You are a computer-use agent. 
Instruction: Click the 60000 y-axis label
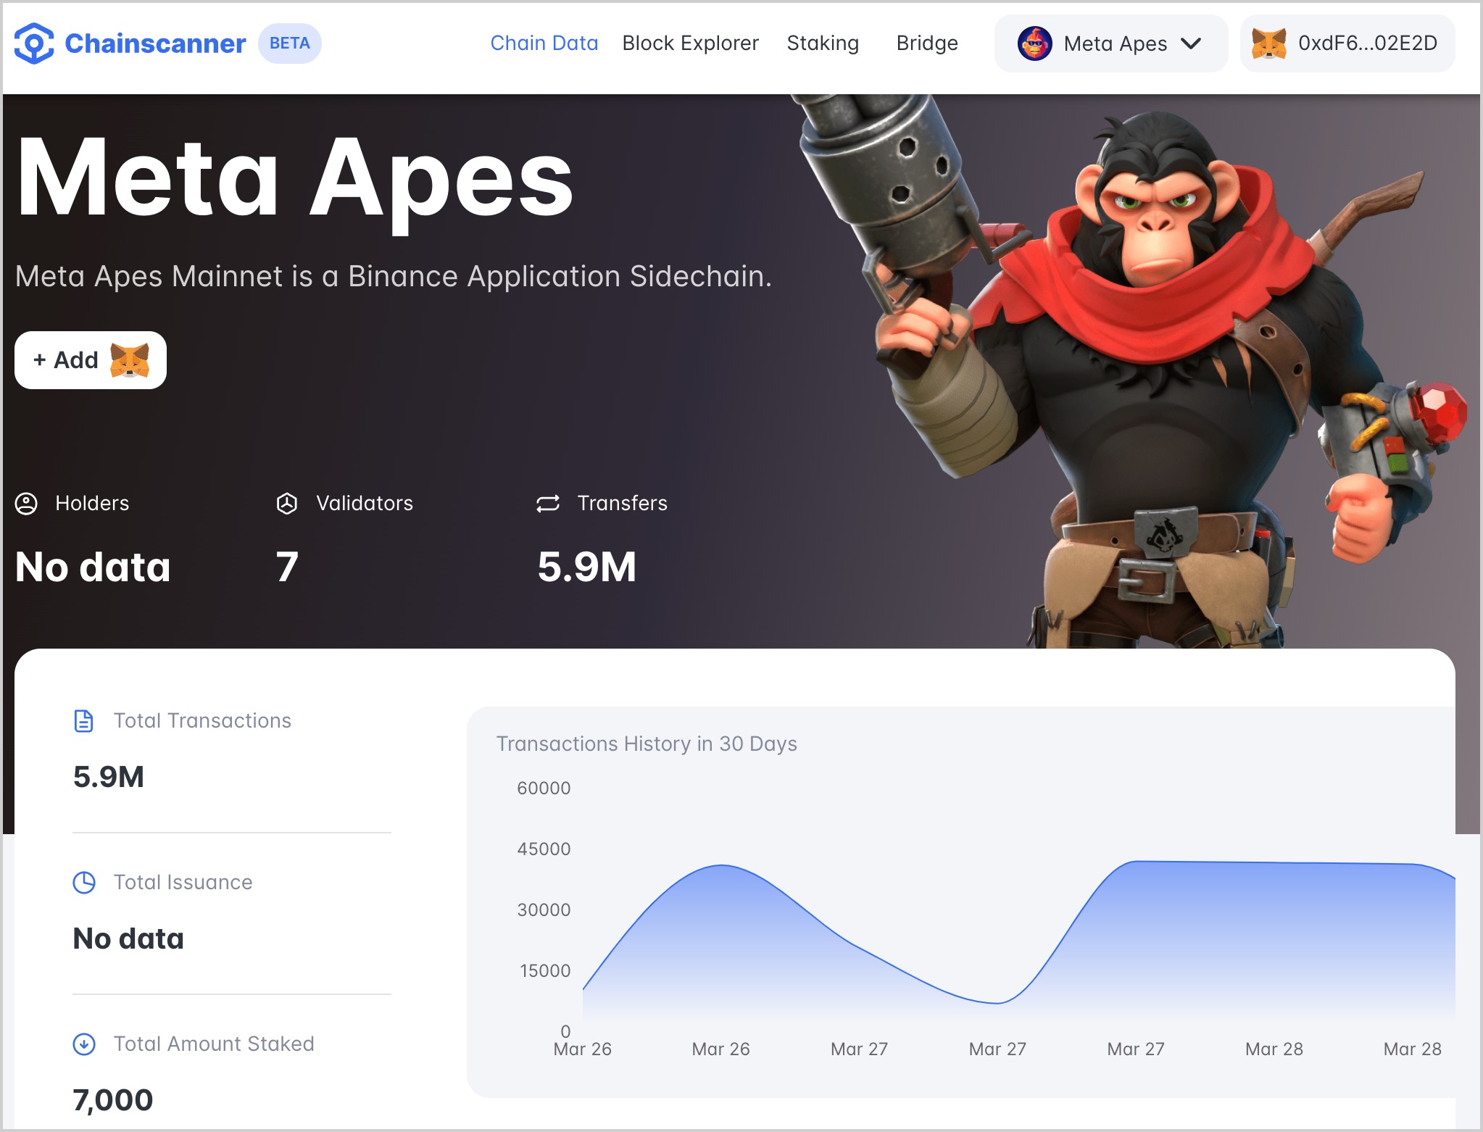point(544,788)
